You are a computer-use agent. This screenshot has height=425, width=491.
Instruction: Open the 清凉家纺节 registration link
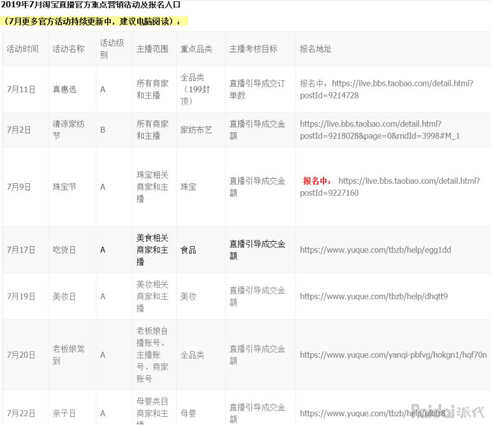[380, 130]
